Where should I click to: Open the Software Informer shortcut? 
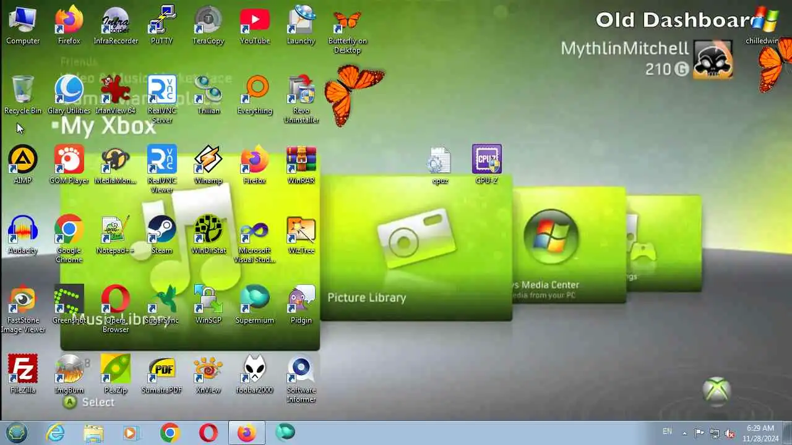(301, 379)
